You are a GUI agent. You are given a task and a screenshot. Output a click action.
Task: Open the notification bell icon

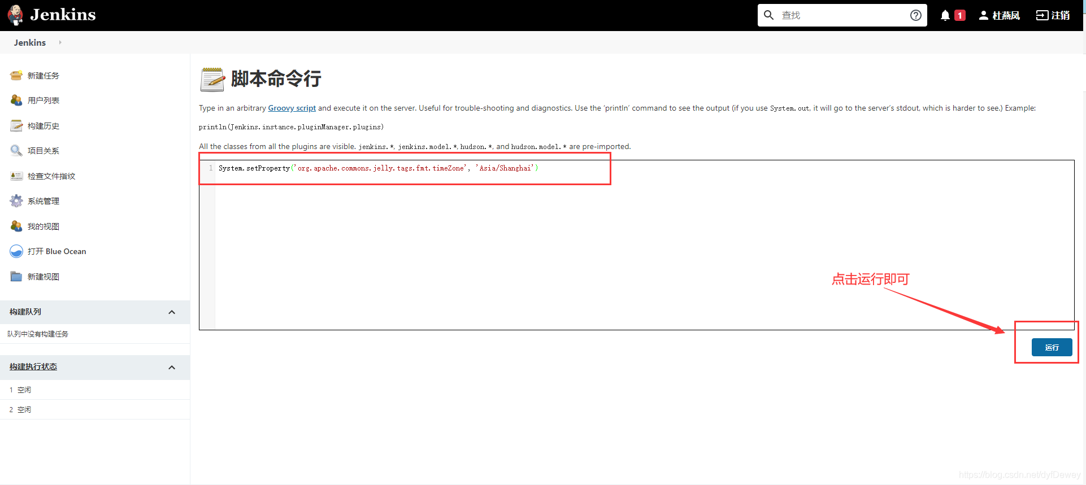coord(945,15)
